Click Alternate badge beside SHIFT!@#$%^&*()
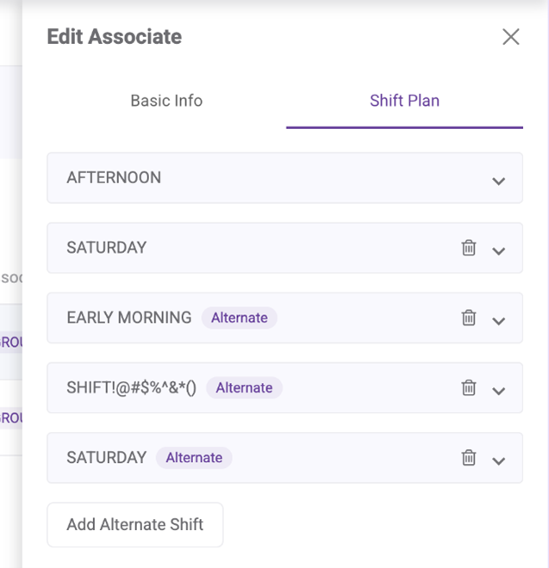549x568 pixels. pyautogui.click(x=244, y=387)
